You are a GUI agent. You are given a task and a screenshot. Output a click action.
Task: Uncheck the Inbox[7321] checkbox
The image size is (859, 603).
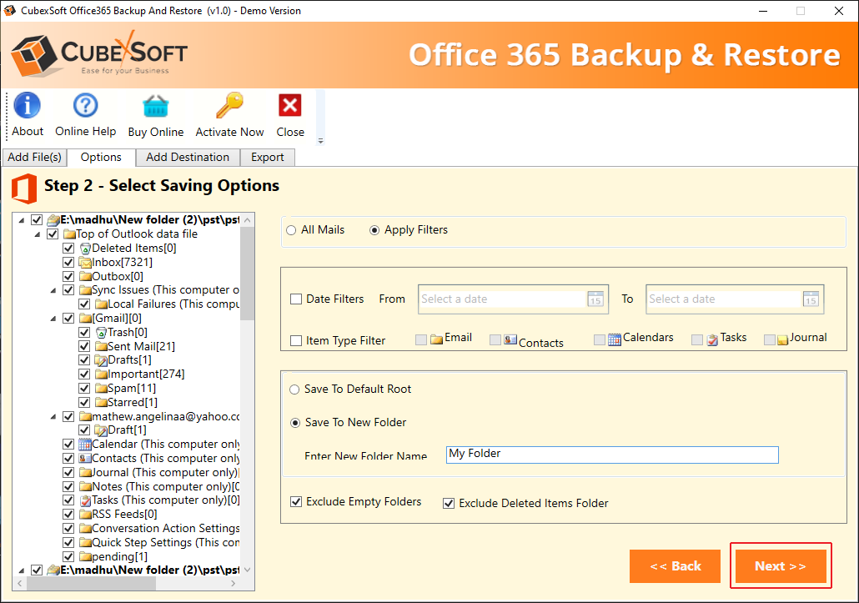(x=68, y=263)
